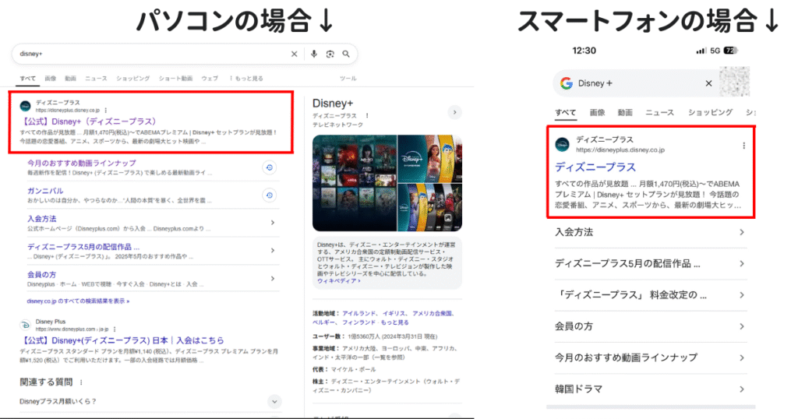Open the desktop 会員の方 sitelink
798x419 pixels.
pyautogui.click(x=42, y=275)
